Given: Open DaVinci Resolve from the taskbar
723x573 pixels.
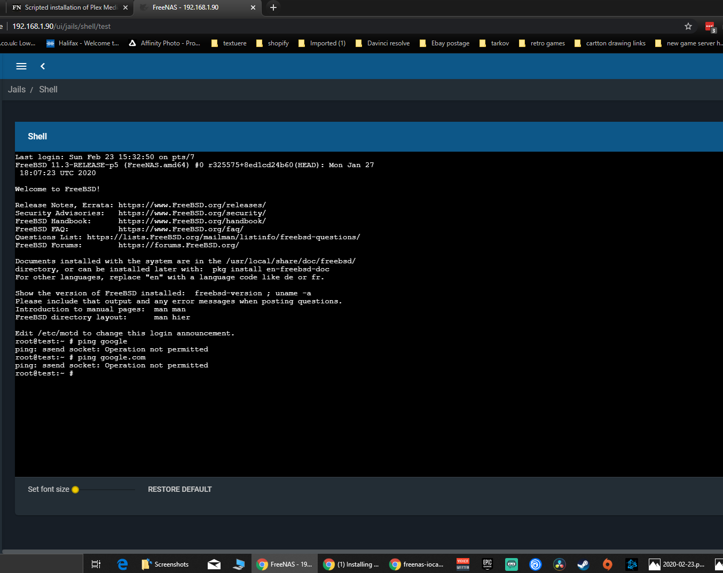Looking at the screenshot, I should pyautogui.click(x=559, y=564).
